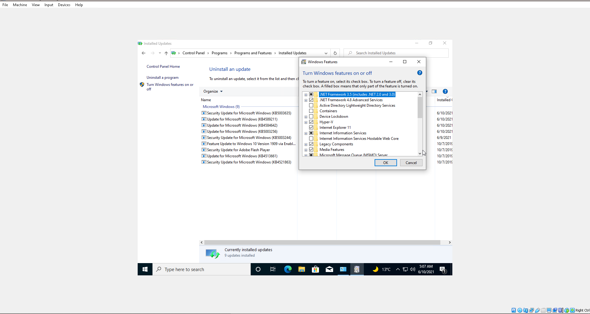Open volume control tray icon
The image size is (590, 314).
[413, 269]
